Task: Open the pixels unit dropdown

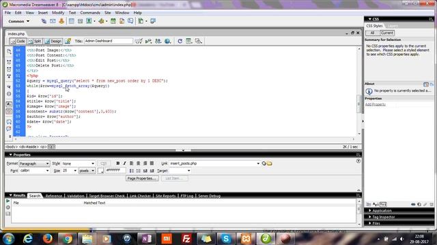Action: (87, 171)
